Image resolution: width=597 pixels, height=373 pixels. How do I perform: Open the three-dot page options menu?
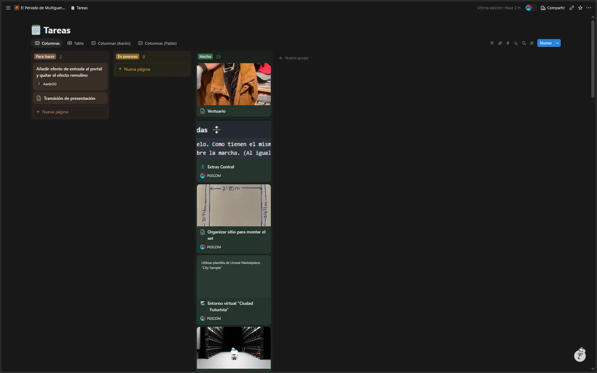click(589, 8)
